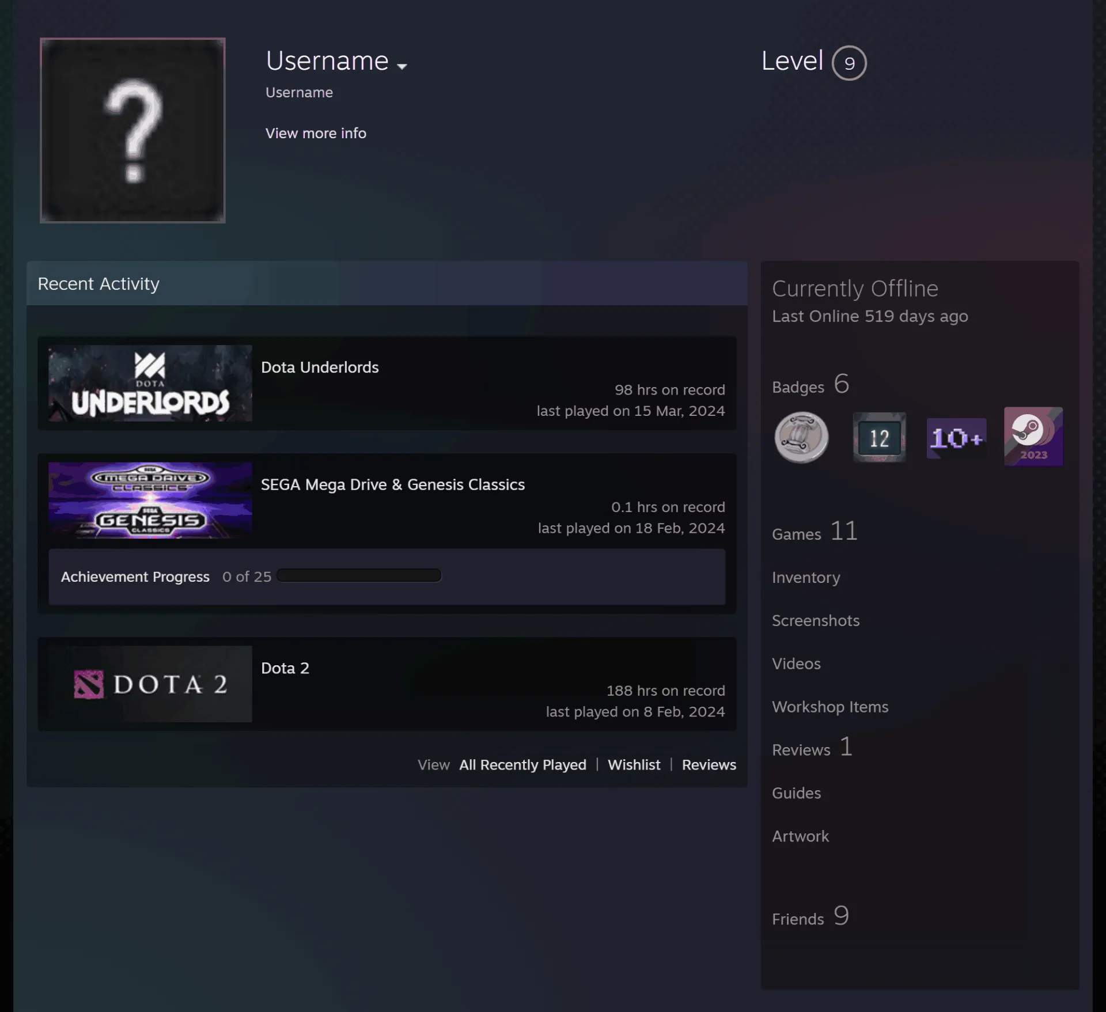Screen dimensions: 1106x1012
Task: Click the silver pillar community badge
Action: click(x=801, y=437)
